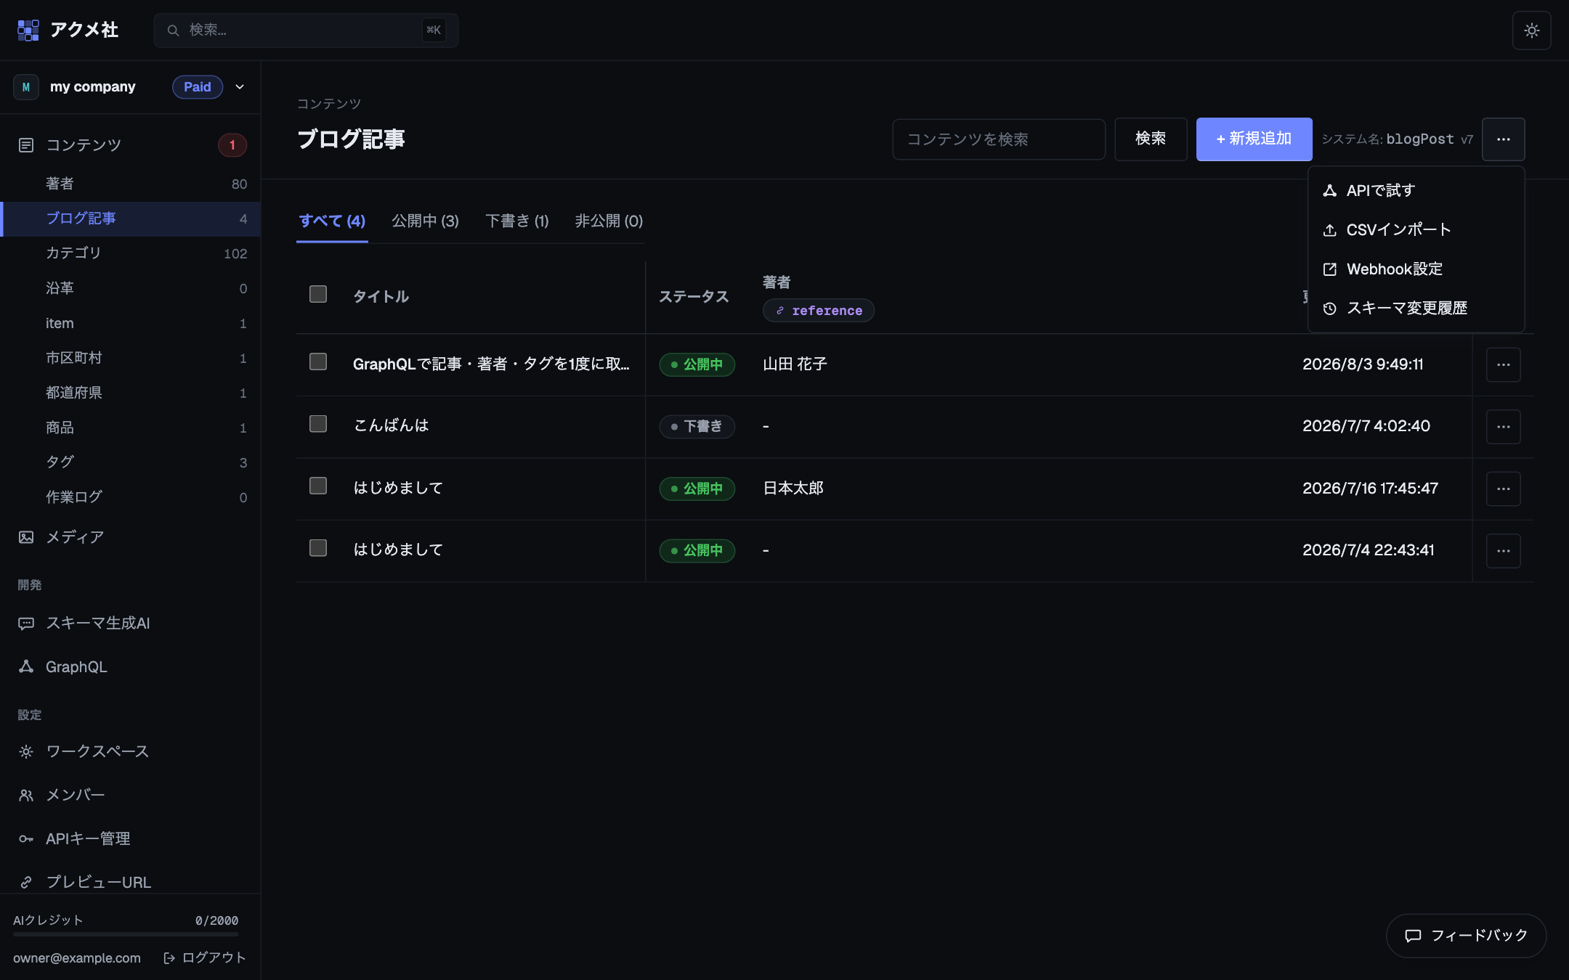Check the 2026/7/4 はじめまして row checkbox

click(x=318, y=548)
